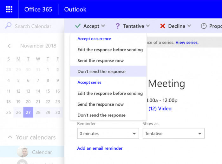This screenshot has height=164, width=222.
Task: Select November 18 in mini calendar
Action: click(x=9, y=102)
